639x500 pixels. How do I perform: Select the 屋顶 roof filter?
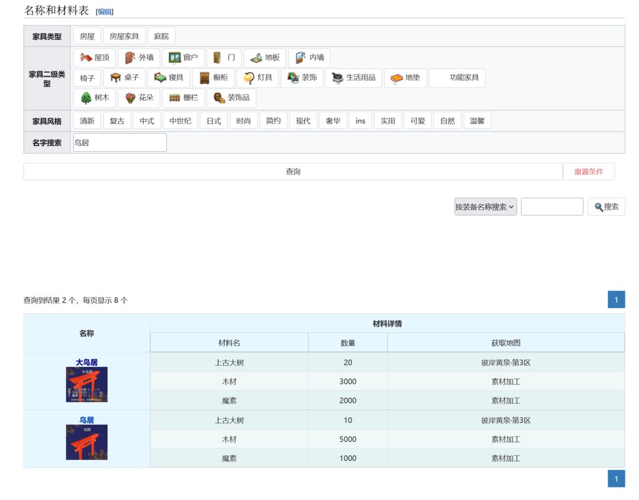click(95, 57)
